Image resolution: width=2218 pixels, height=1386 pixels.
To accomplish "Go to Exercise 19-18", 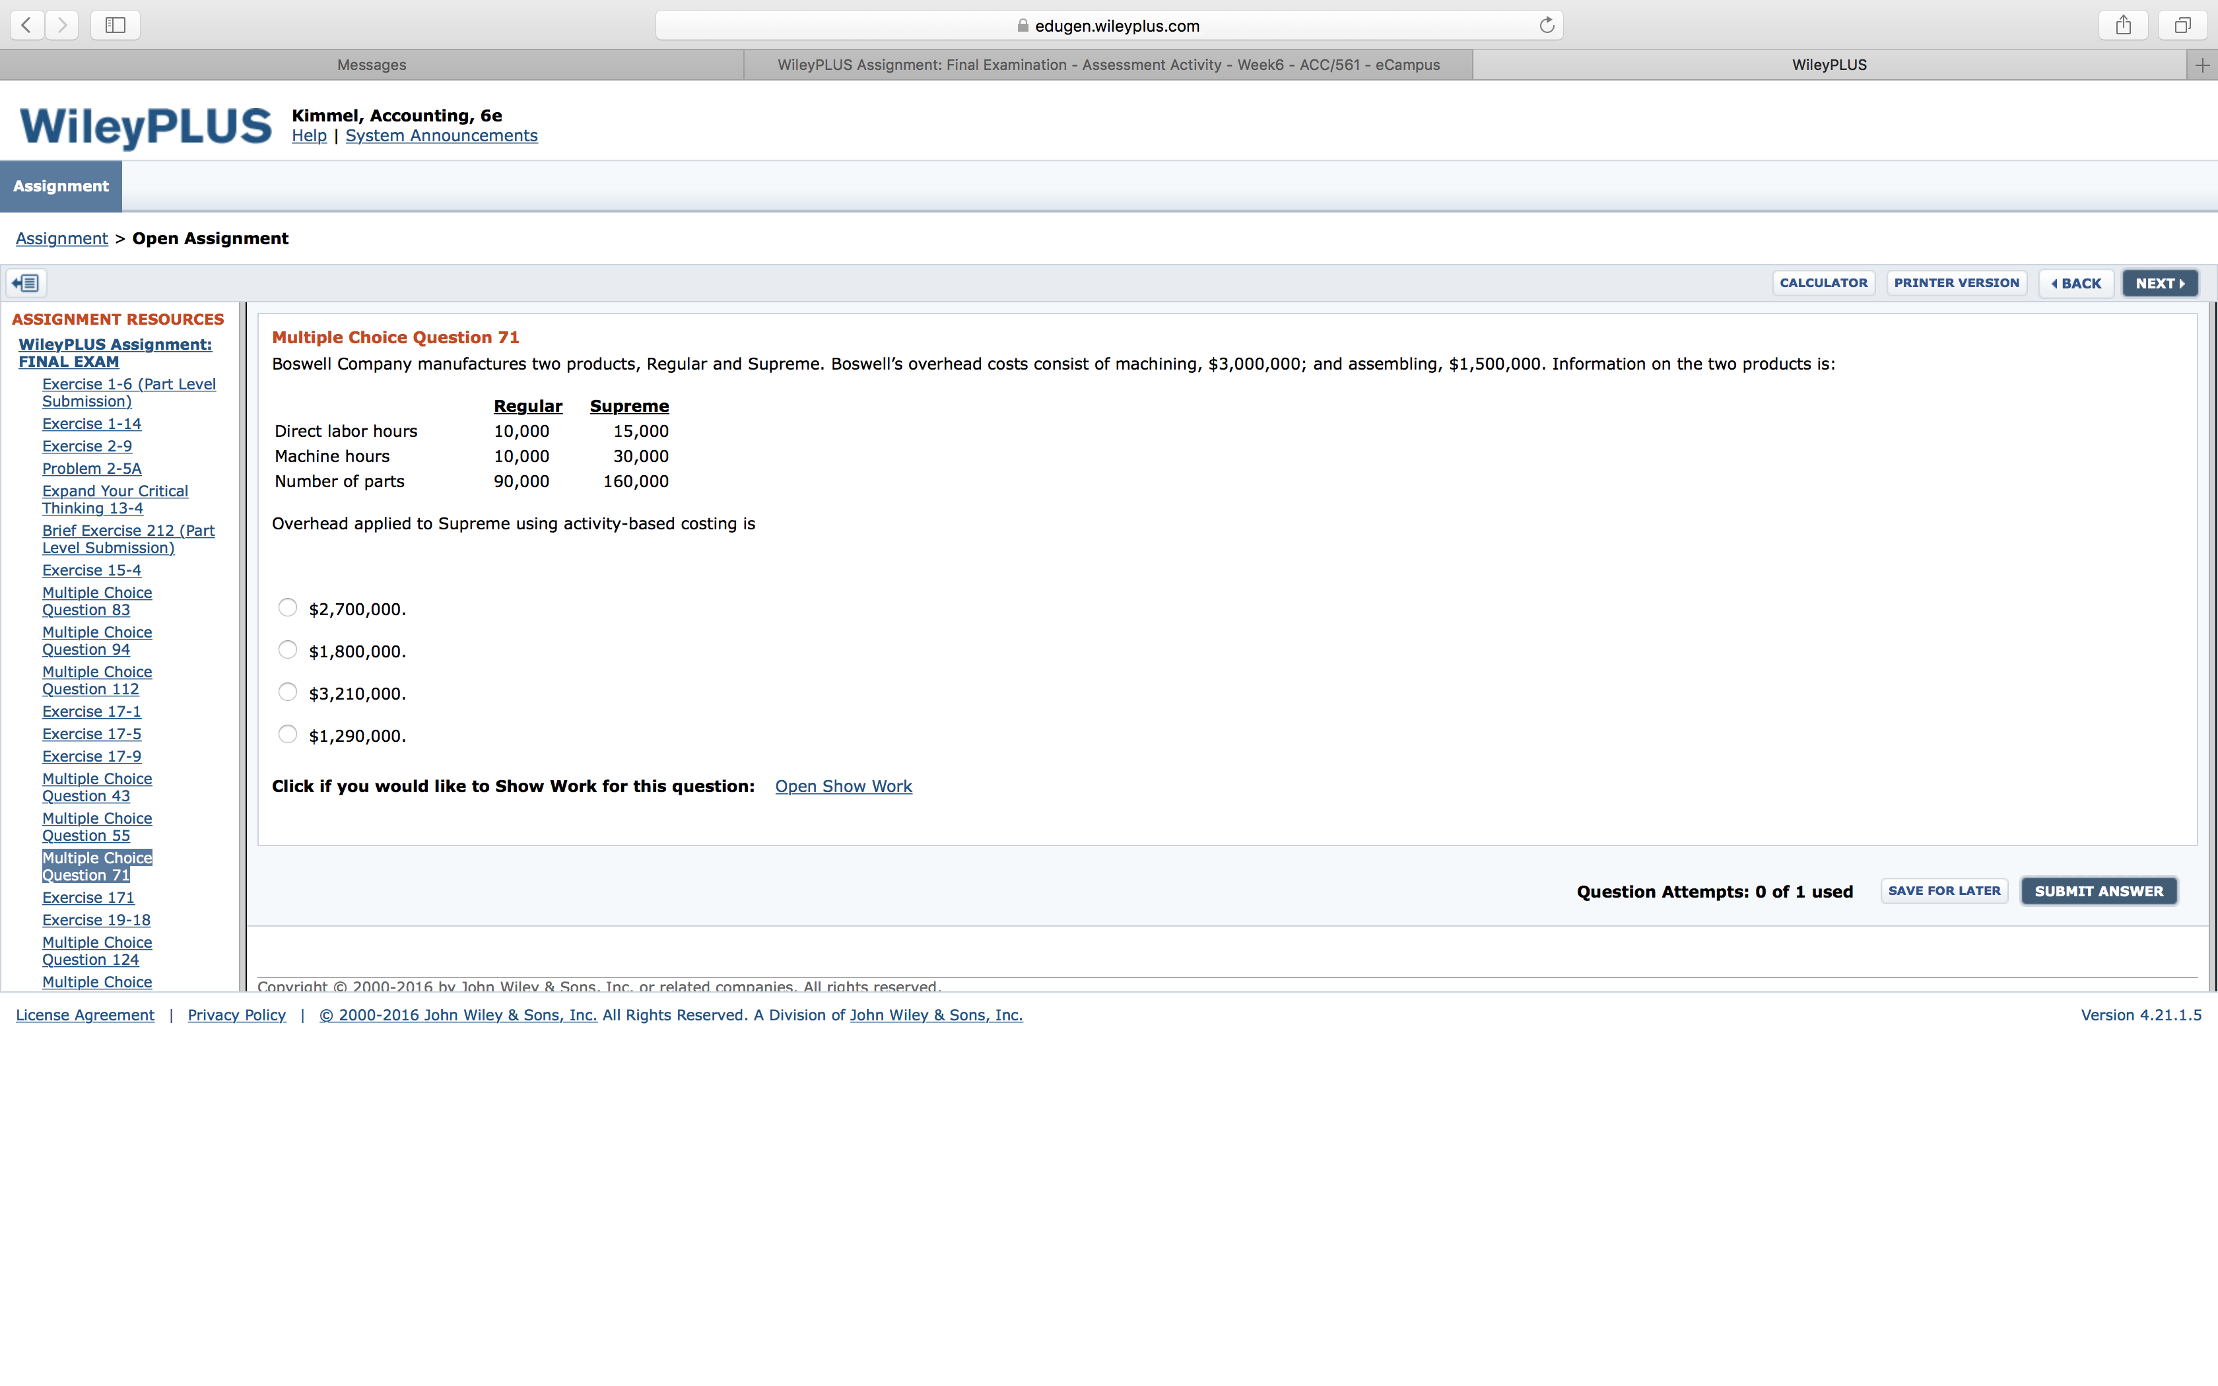I will click(x=96, y=920).
